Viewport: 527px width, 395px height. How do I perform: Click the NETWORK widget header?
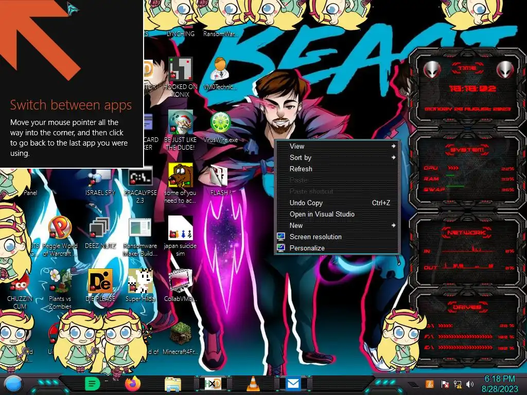point(466,232)
